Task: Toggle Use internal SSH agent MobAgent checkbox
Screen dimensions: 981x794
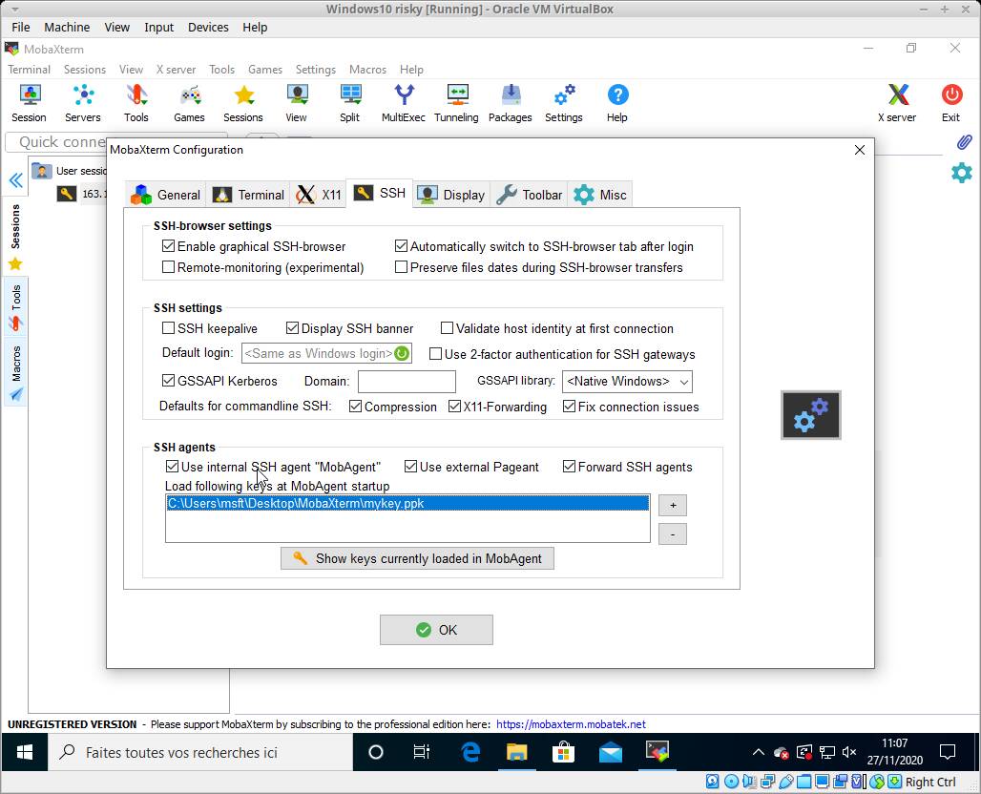Action: coord(172,466)
